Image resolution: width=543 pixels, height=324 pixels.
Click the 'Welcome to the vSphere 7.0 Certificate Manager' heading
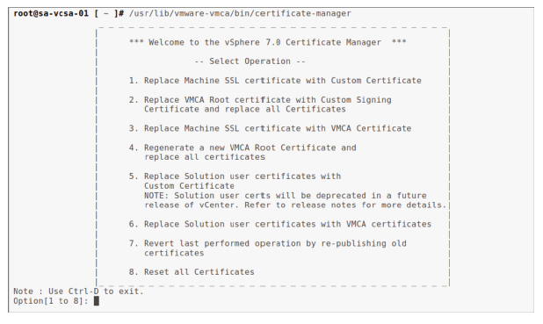267,42
